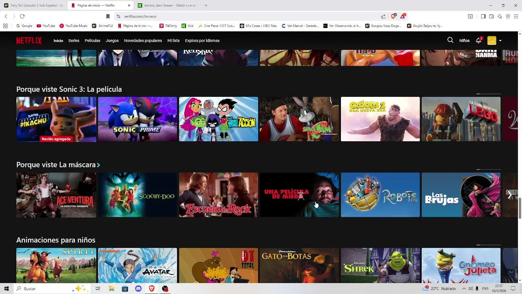Open Ace Ventura thumbnail

(x=56, y=195)
